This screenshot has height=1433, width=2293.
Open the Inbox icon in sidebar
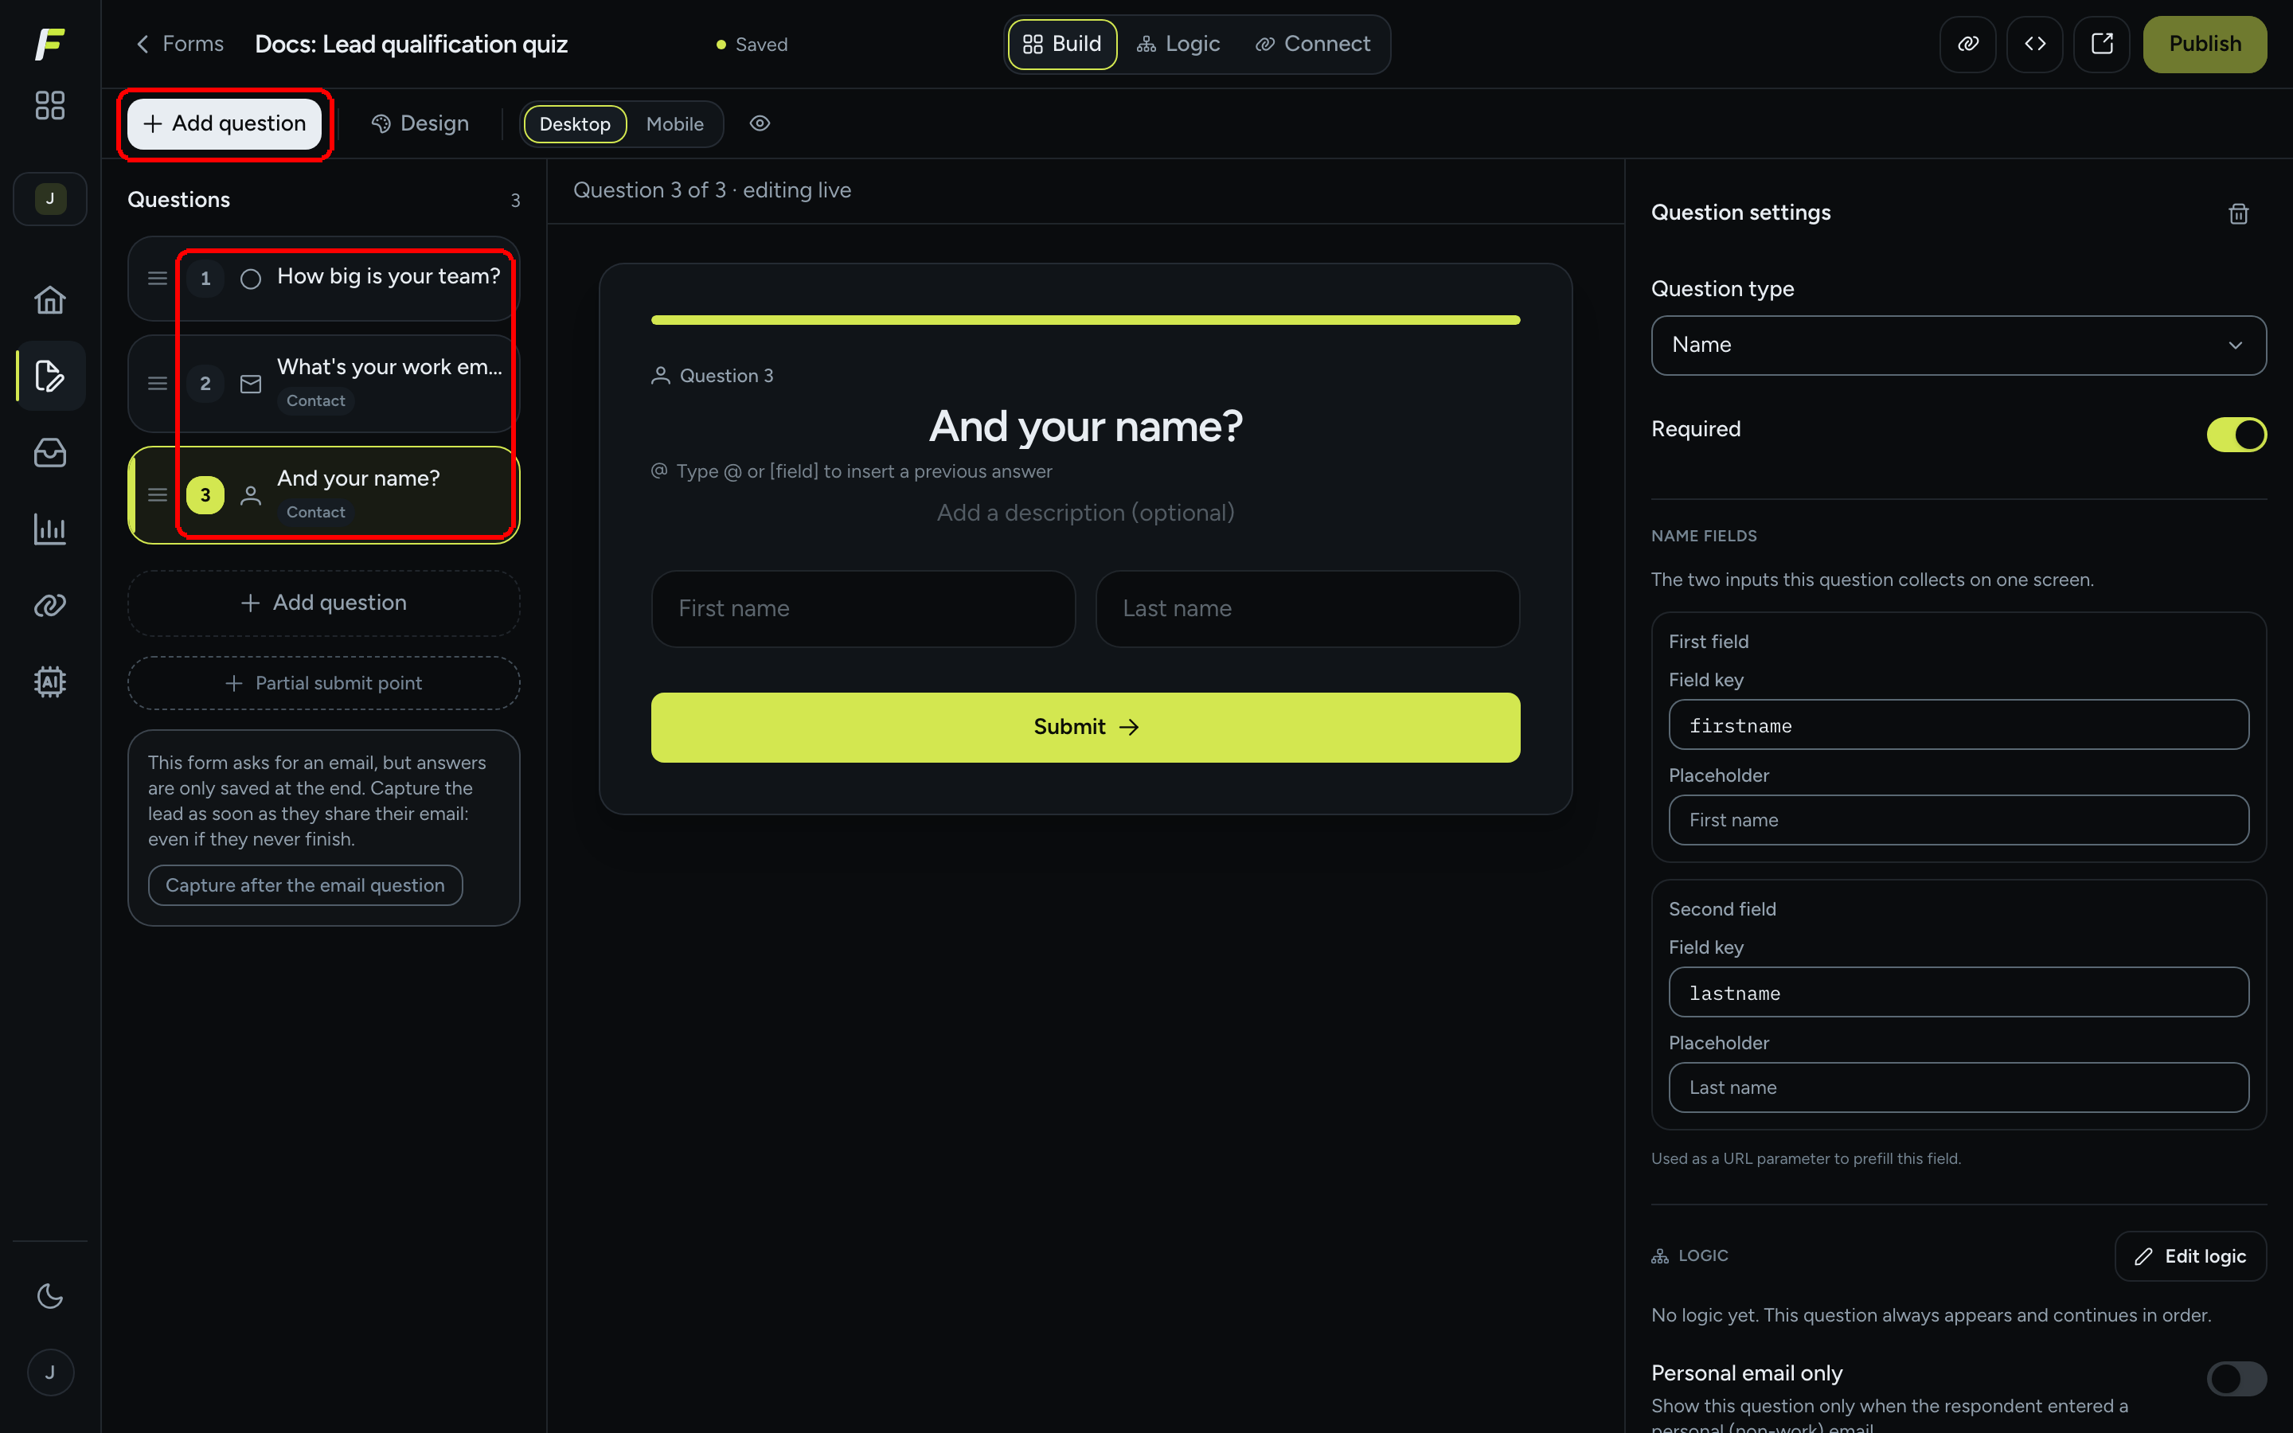[49, 452]
